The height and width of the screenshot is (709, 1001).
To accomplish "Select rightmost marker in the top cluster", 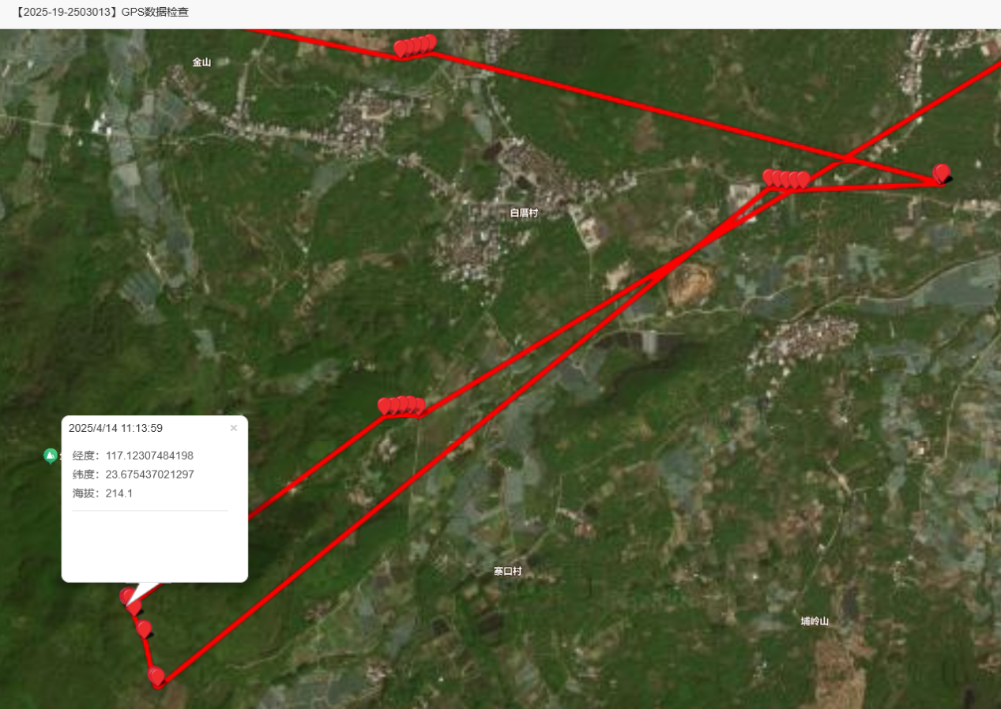I will point(430,43).
